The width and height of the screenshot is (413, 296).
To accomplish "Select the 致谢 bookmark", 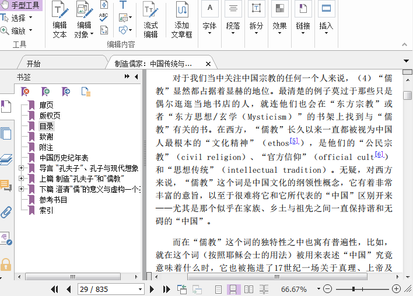I will (x=46, y=137).
